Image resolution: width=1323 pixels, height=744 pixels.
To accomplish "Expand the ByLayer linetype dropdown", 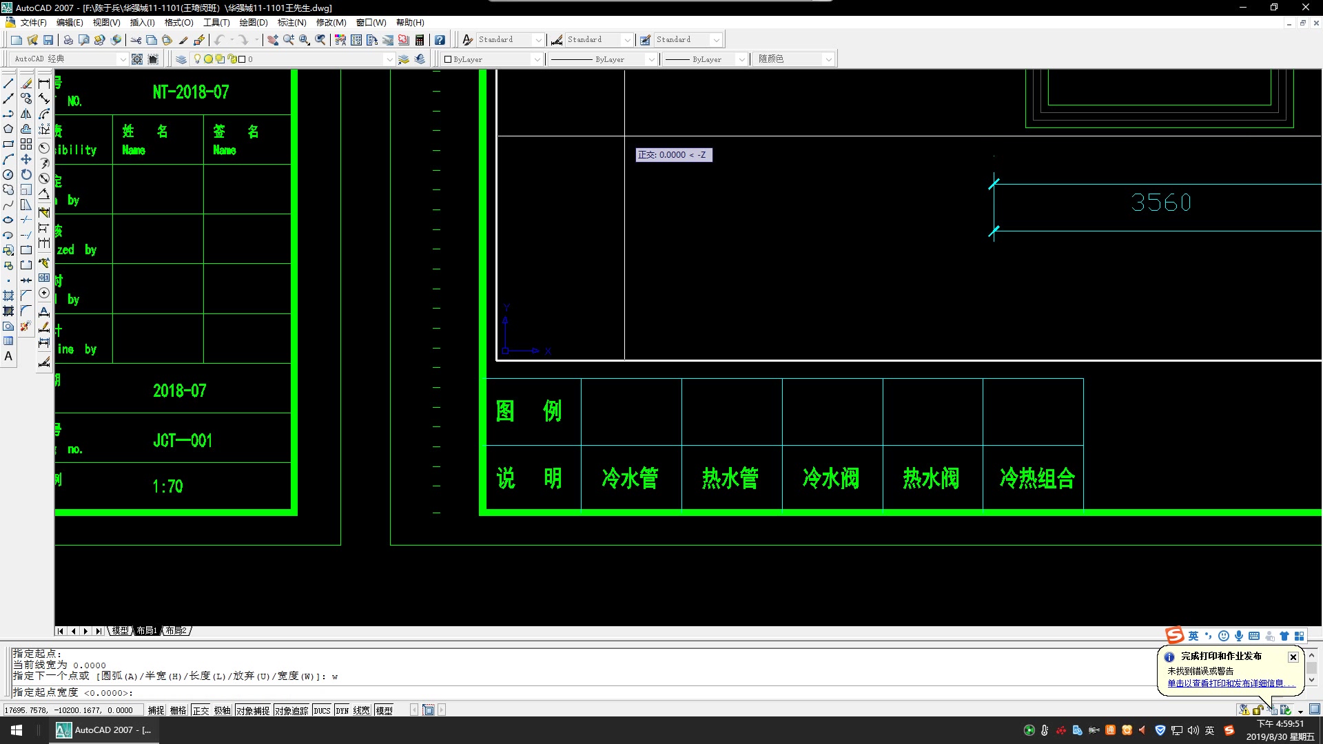I will pyautogui.click(x=650, y=59).
